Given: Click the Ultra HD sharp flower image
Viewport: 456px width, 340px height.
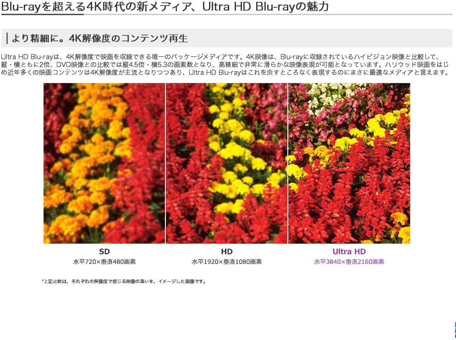Looking at the screenshot, I should coord(349,163).
